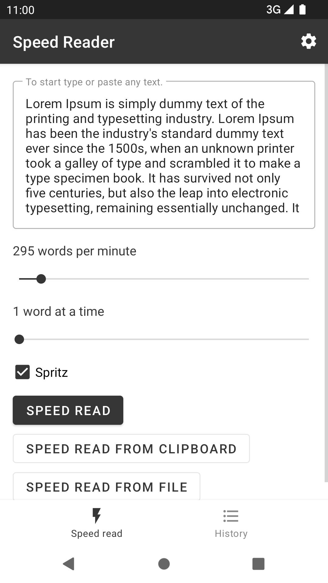The height and width of the screenshot is (583, 328).
Task: Uncheck the Spritz checkbox
Action: pyautogui.click(x=22, y=372)
